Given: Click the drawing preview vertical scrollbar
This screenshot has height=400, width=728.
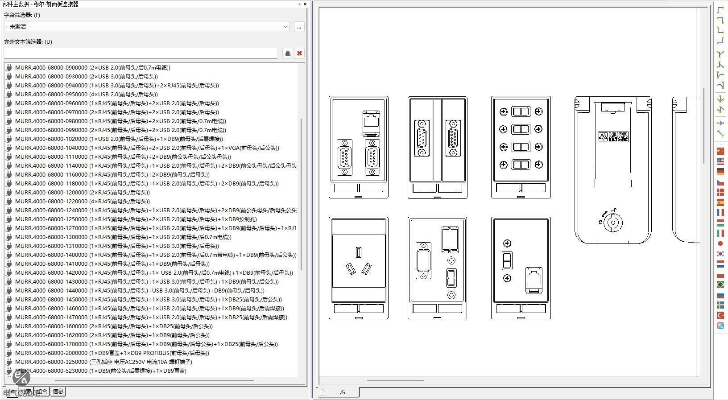Looking at the screenshot, I should [703, 126].
